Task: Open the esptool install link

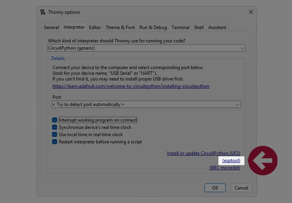Action: [231, 160]
